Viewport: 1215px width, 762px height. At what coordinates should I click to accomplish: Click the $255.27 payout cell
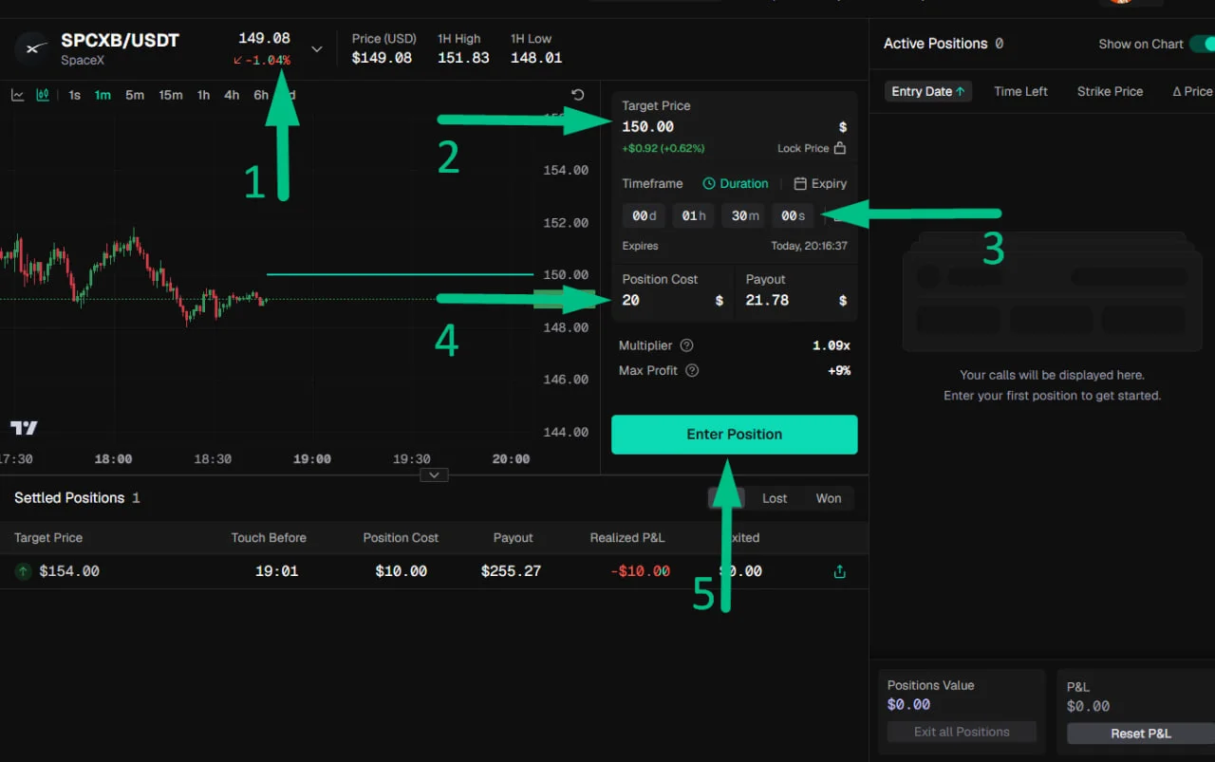pos(511,571)
